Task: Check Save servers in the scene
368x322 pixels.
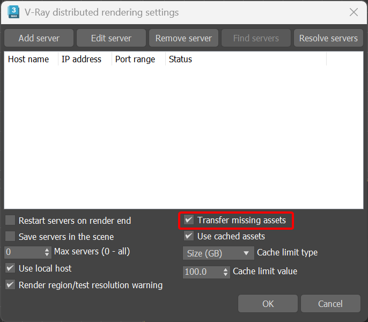Action: (10, 236)
